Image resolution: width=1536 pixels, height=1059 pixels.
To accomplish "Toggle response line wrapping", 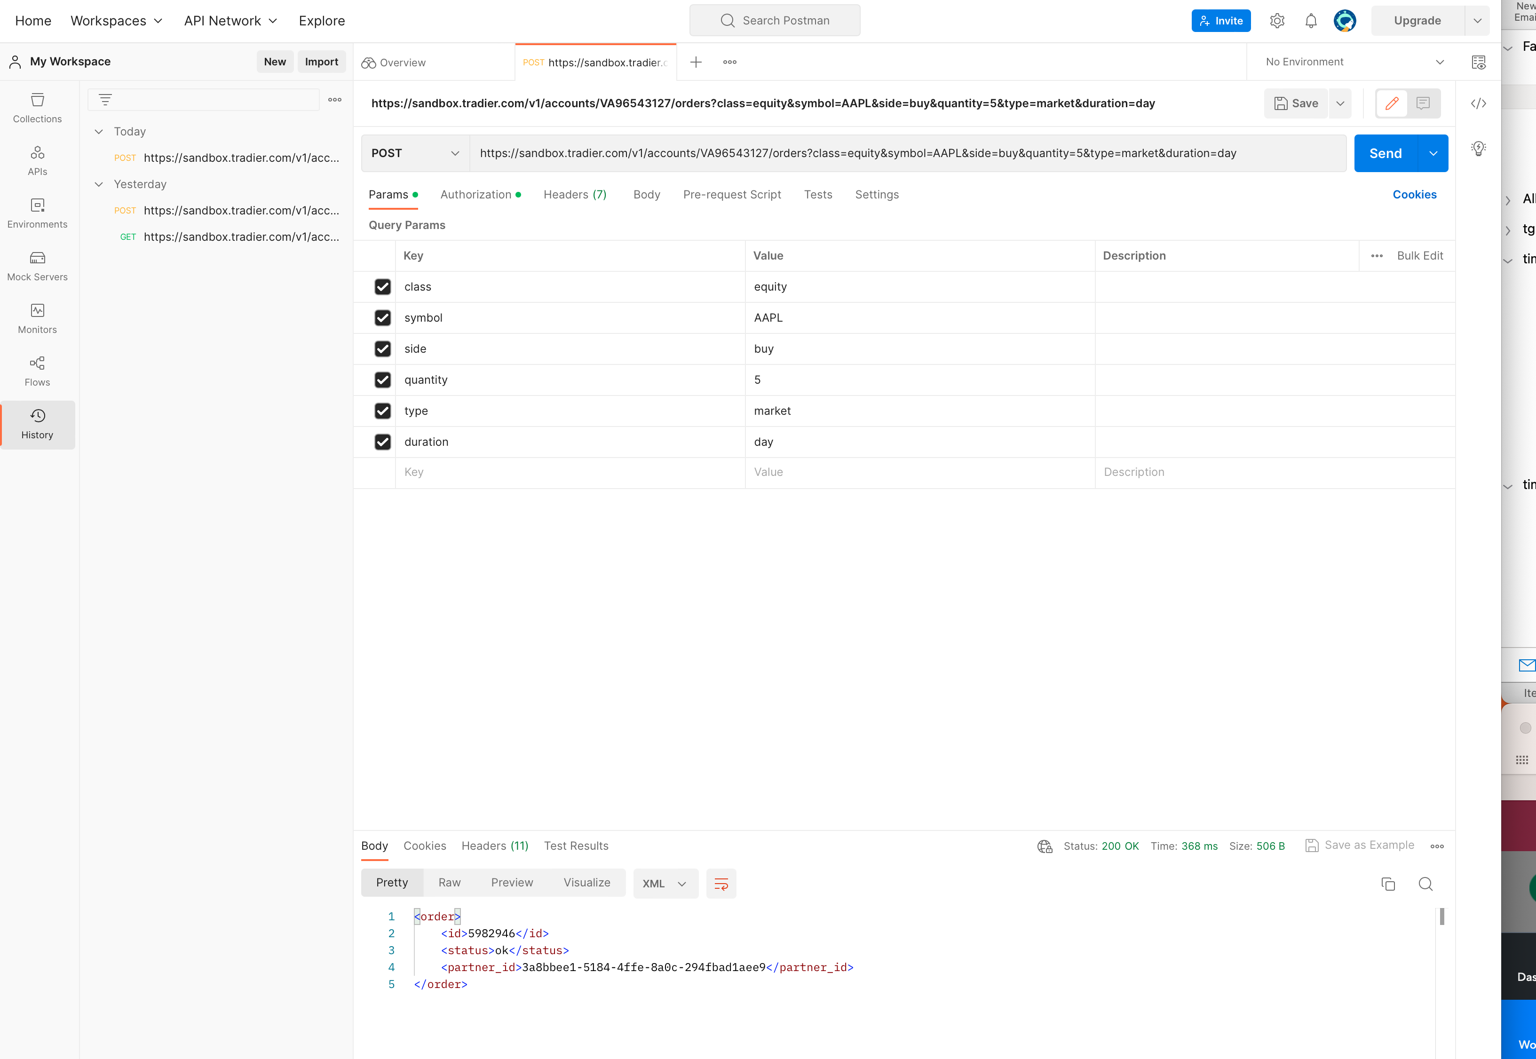I will 720,884.
